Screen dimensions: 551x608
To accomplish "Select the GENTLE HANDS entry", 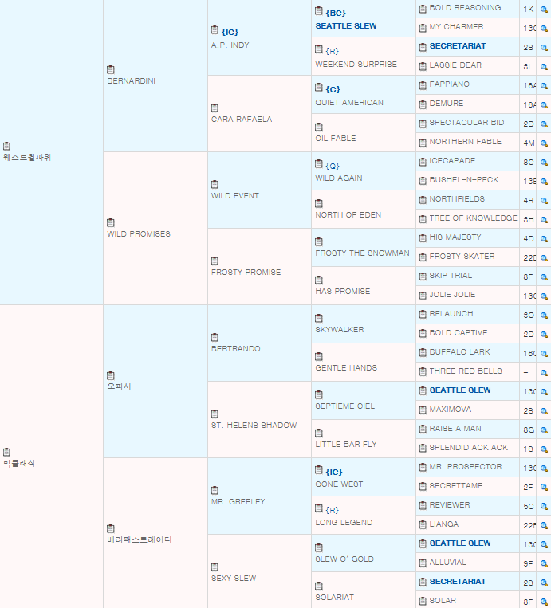I will pyautogui.click(x=346, y=367).
